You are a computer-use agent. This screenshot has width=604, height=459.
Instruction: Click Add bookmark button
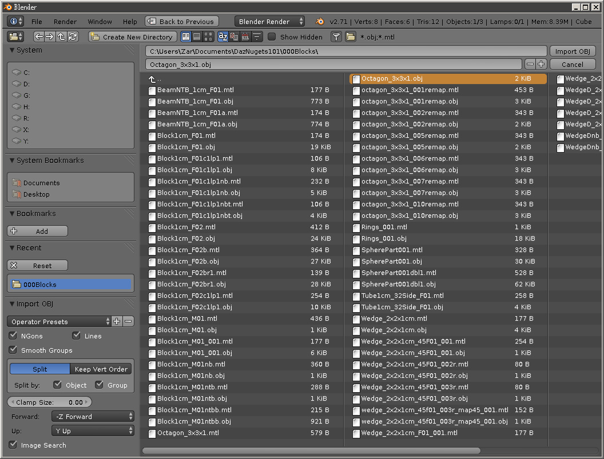coord(37,231)
